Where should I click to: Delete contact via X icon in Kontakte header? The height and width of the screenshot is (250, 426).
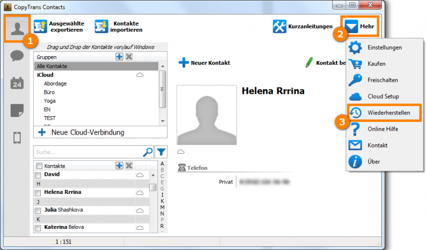click(129, 166)
